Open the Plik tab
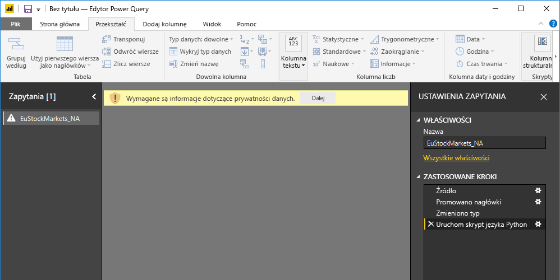The image size is (560, 280). coord(16,24)
